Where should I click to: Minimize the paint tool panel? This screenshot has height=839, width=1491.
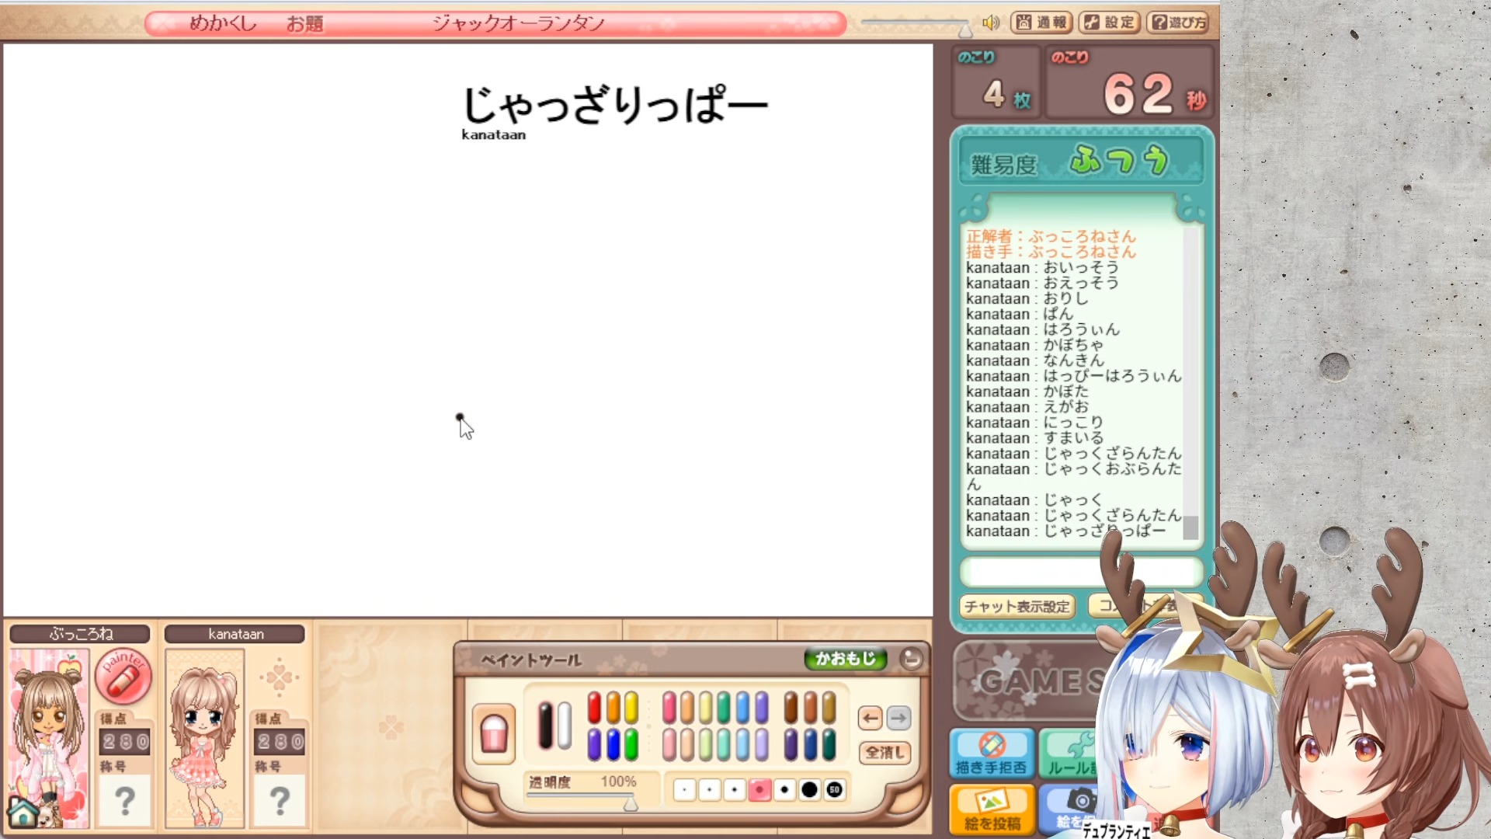click(912, 660)
